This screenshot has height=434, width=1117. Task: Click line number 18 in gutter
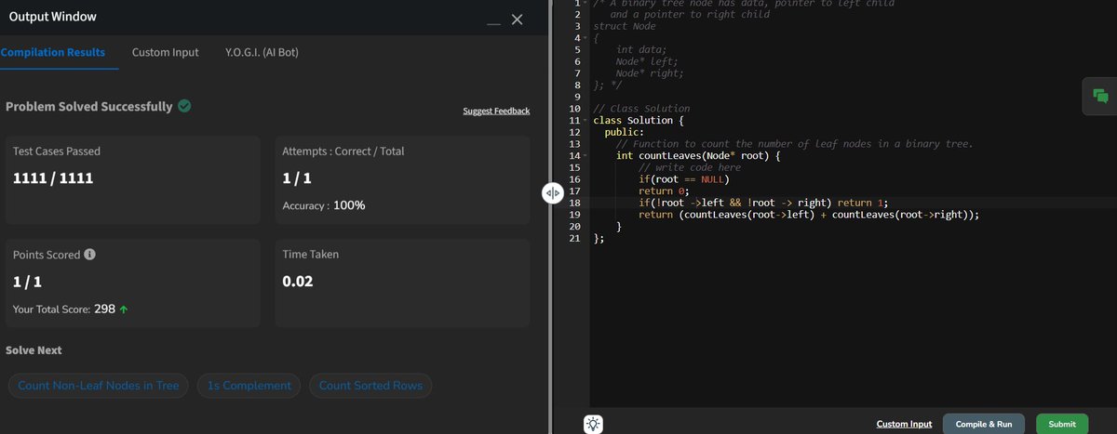pyautogui.click(x=574, y=203)
